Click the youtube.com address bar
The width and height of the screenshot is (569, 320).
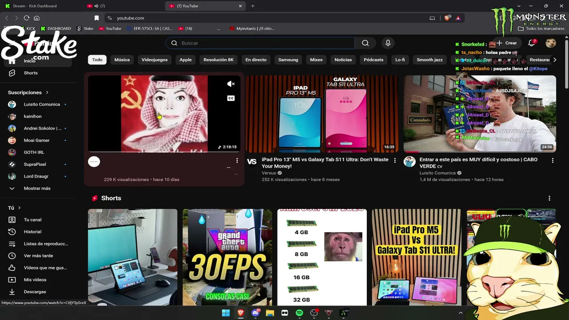(267, 18)
